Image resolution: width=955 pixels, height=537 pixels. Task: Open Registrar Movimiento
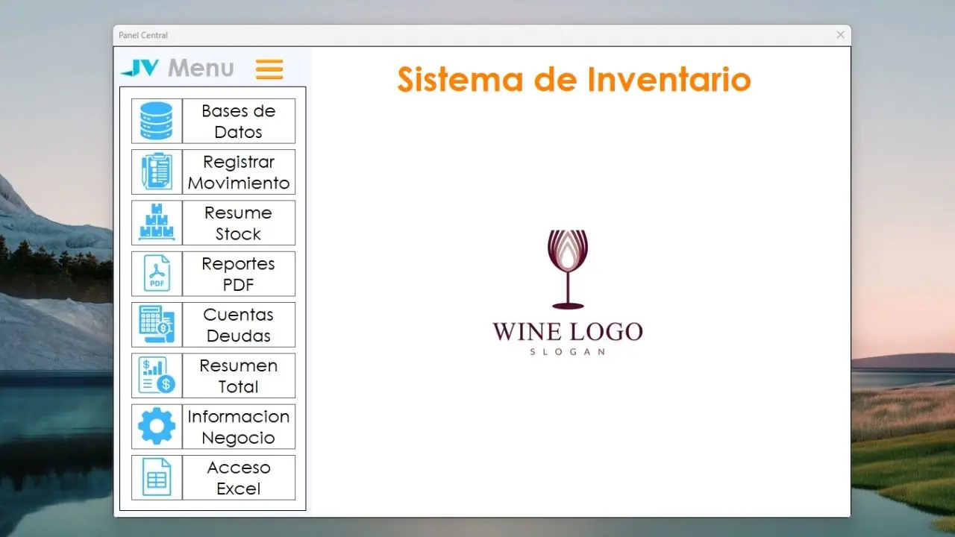click(x=239, y=172)
